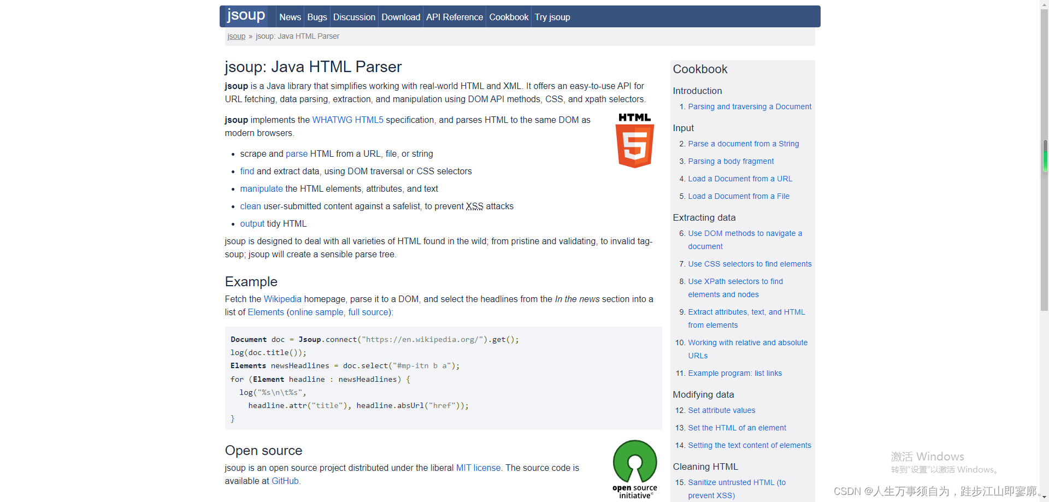Image resolution: width=1049 pixels, height=502 pixels.
Task: Click the Example section heading
Action: point(251,281)
